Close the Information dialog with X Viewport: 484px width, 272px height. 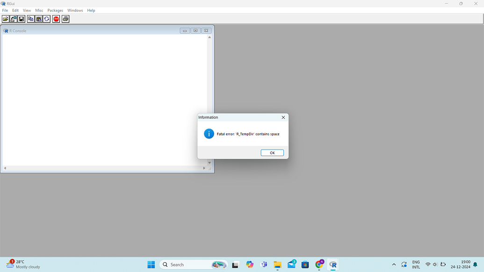tap(283, 117)
